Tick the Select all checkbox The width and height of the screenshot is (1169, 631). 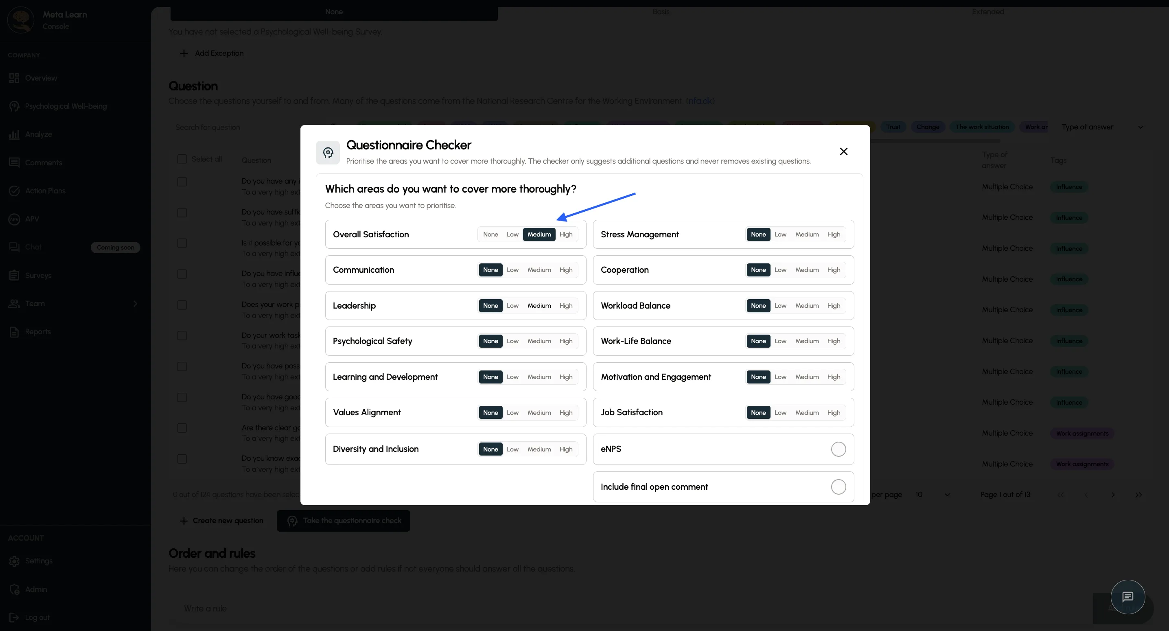point(182,159)
